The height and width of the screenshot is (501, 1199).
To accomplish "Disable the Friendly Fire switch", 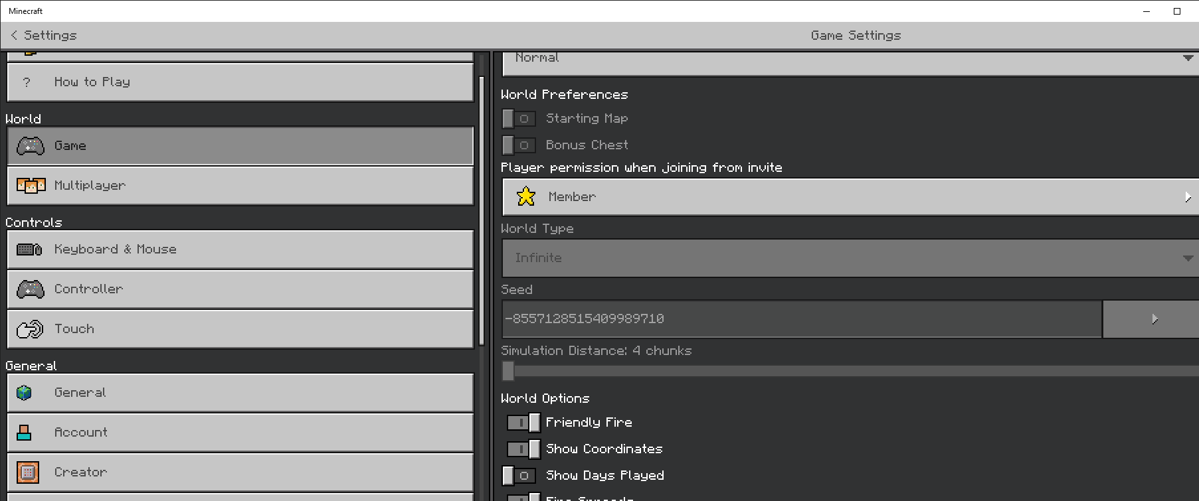I will (x=523, y=423).
